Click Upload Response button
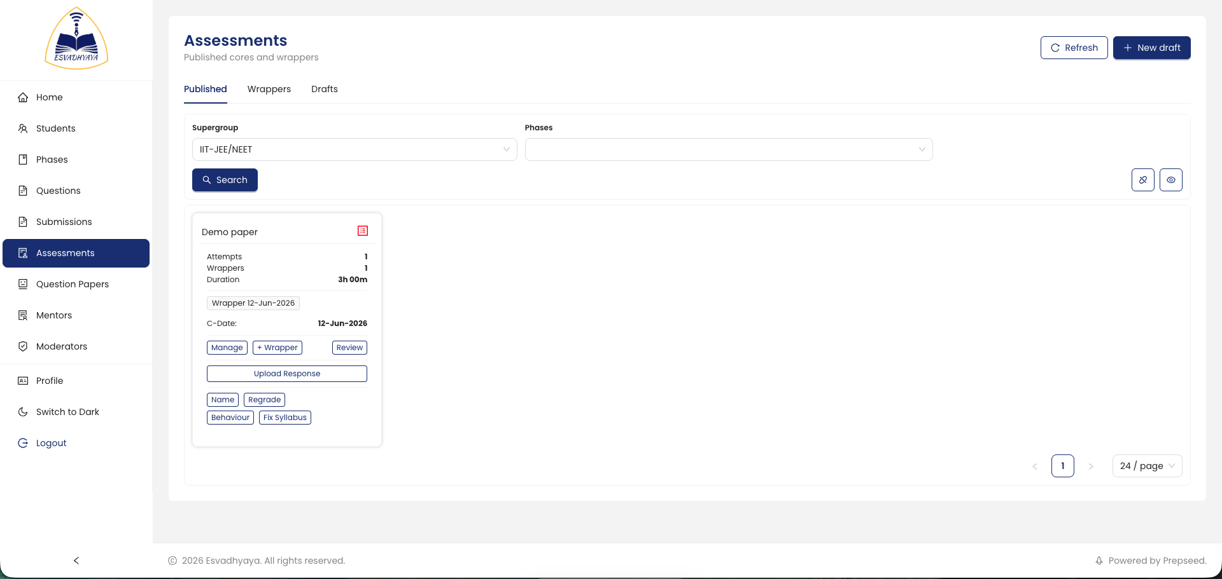 coord(287,374)
